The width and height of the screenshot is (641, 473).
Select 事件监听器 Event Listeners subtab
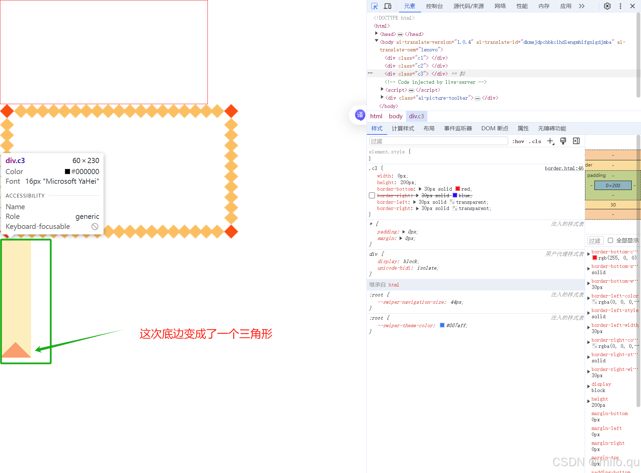coord(458,129)
